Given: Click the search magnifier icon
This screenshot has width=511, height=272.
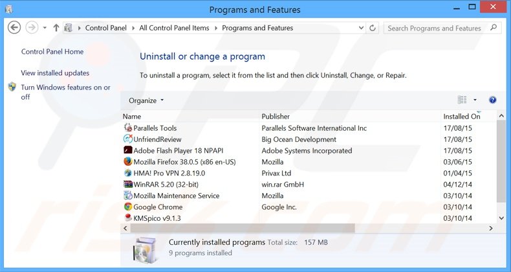Looking at the screenshot, I should (494, 28).
